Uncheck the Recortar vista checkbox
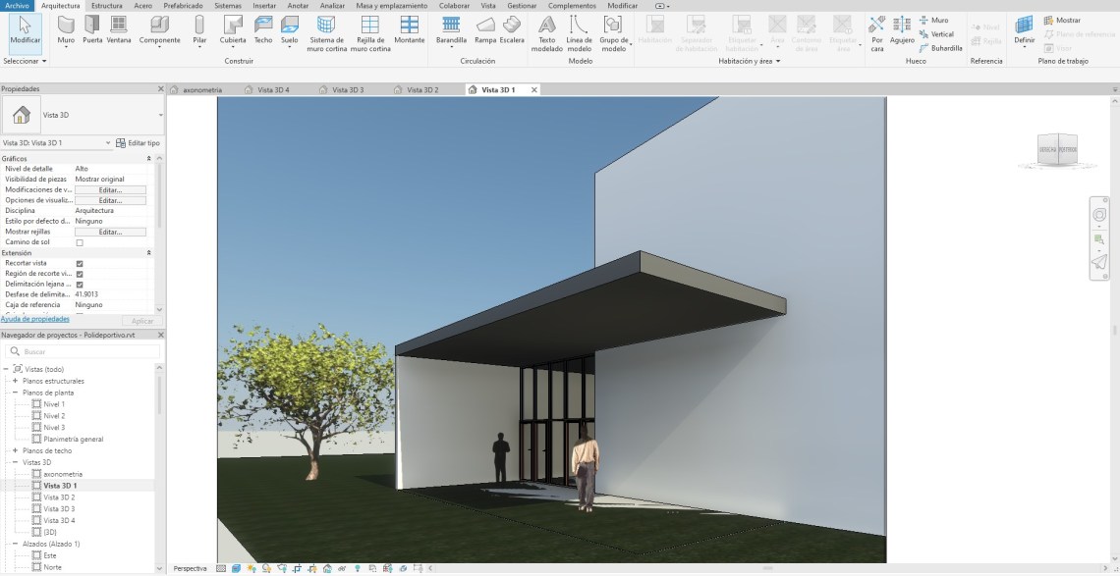1120x576 pixels. click(80, 263)
